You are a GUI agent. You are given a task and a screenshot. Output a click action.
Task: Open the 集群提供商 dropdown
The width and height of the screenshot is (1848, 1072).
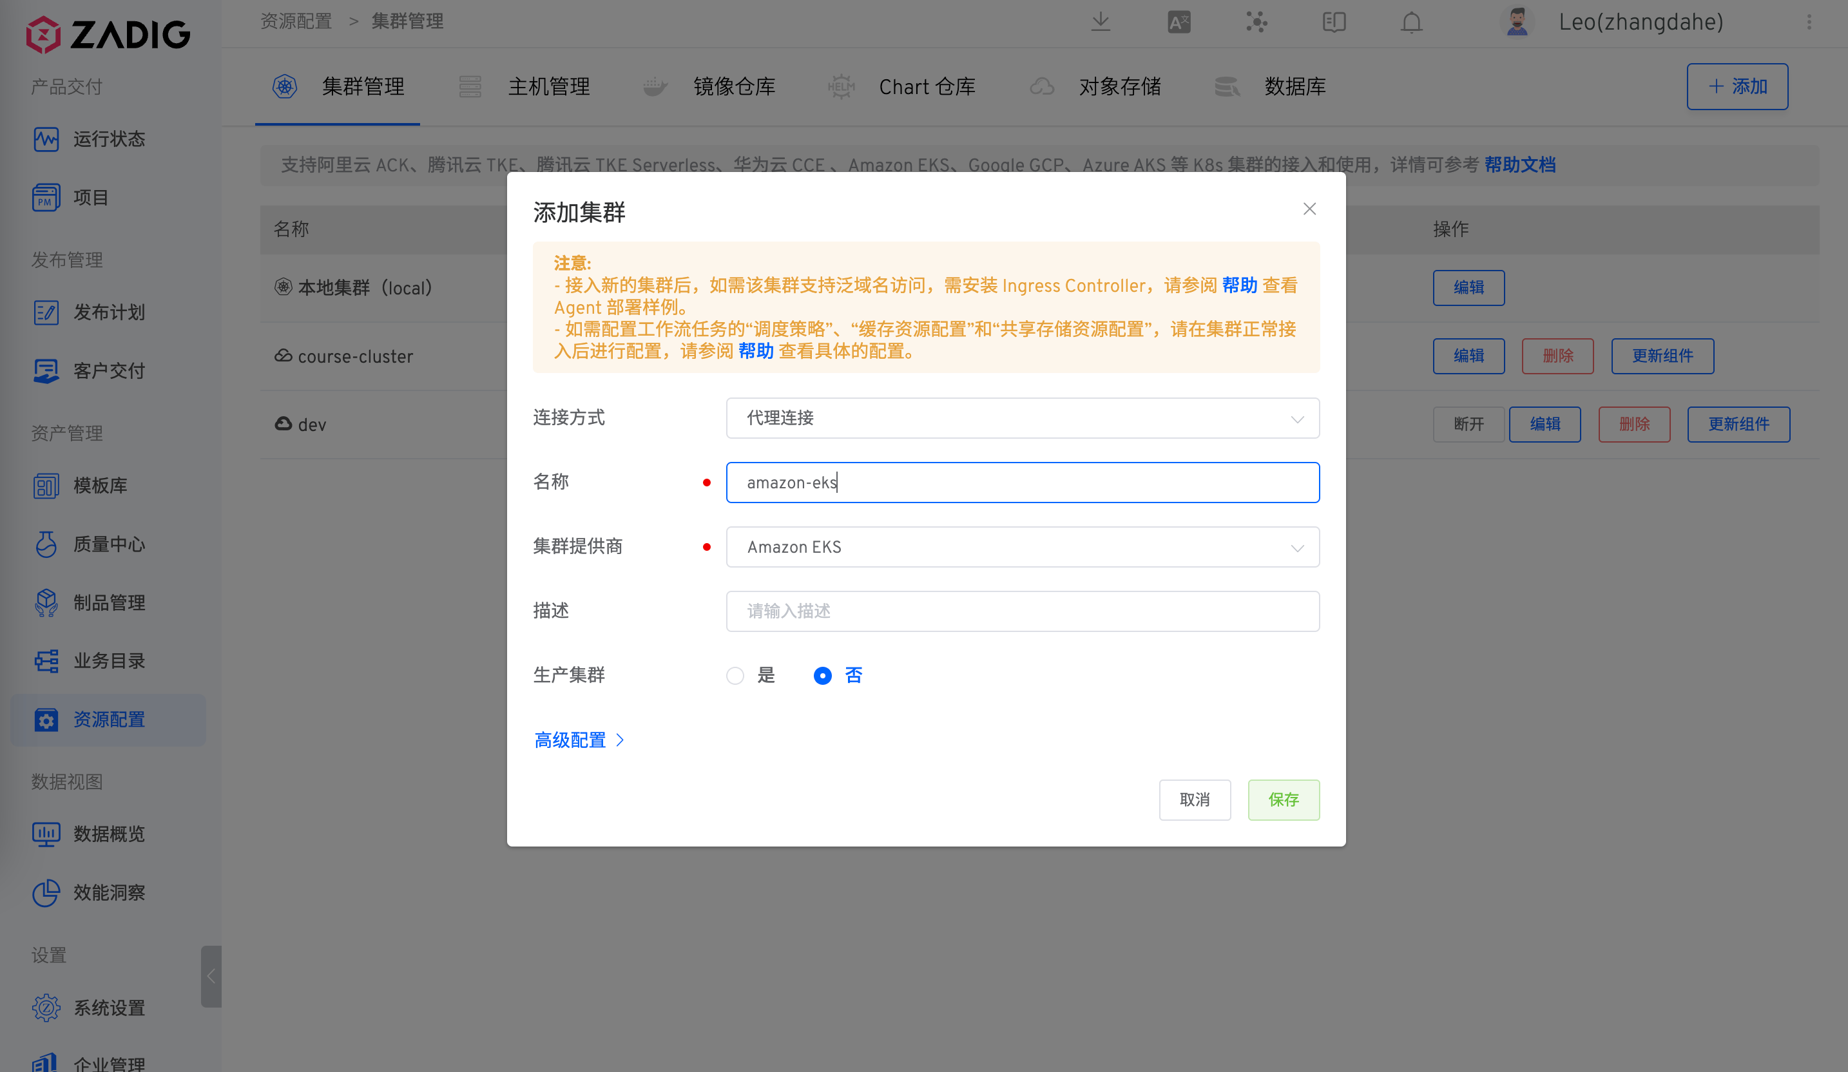pyautogui.click(x=1023, y=547)
